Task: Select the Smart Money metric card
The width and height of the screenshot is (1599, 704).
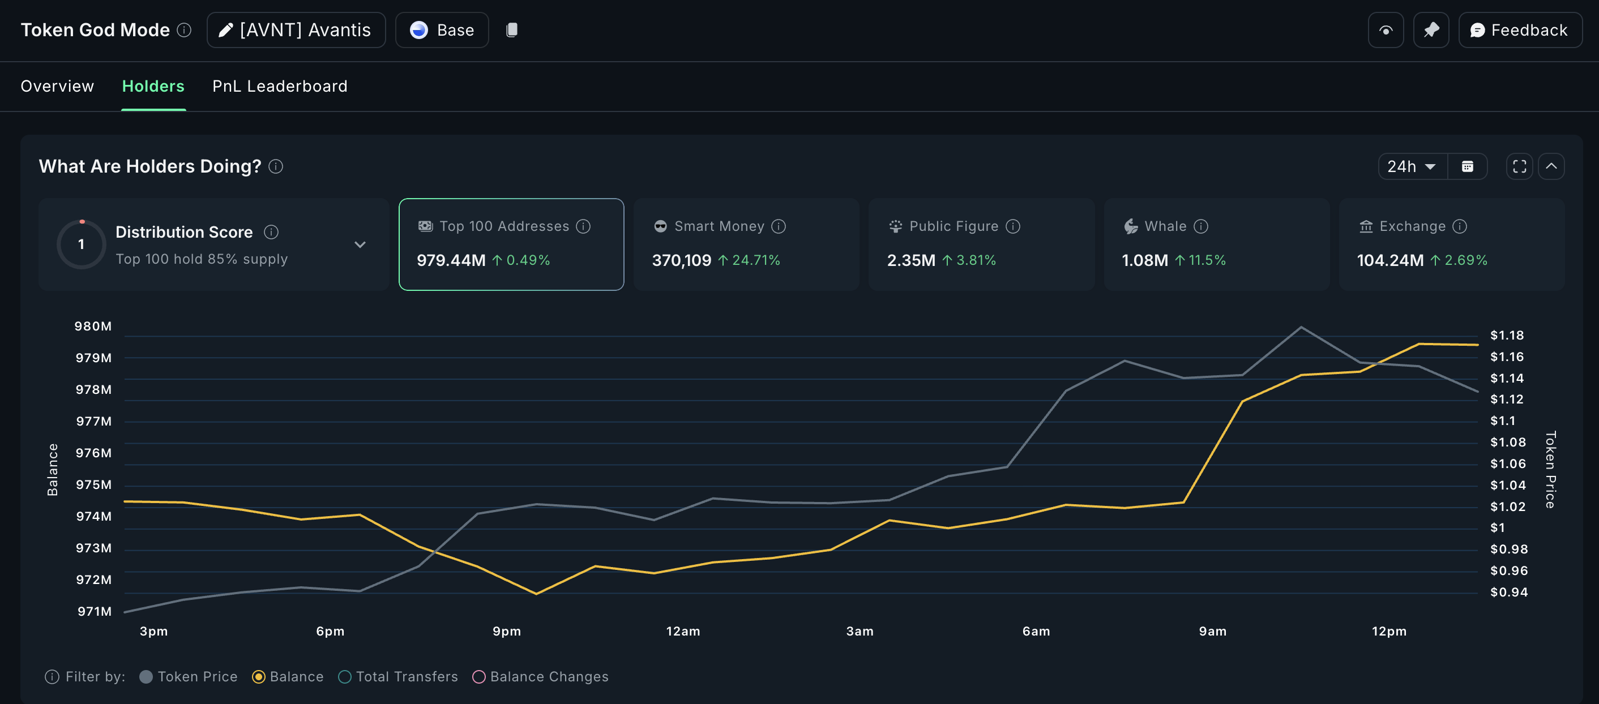Action: [745, 244]
